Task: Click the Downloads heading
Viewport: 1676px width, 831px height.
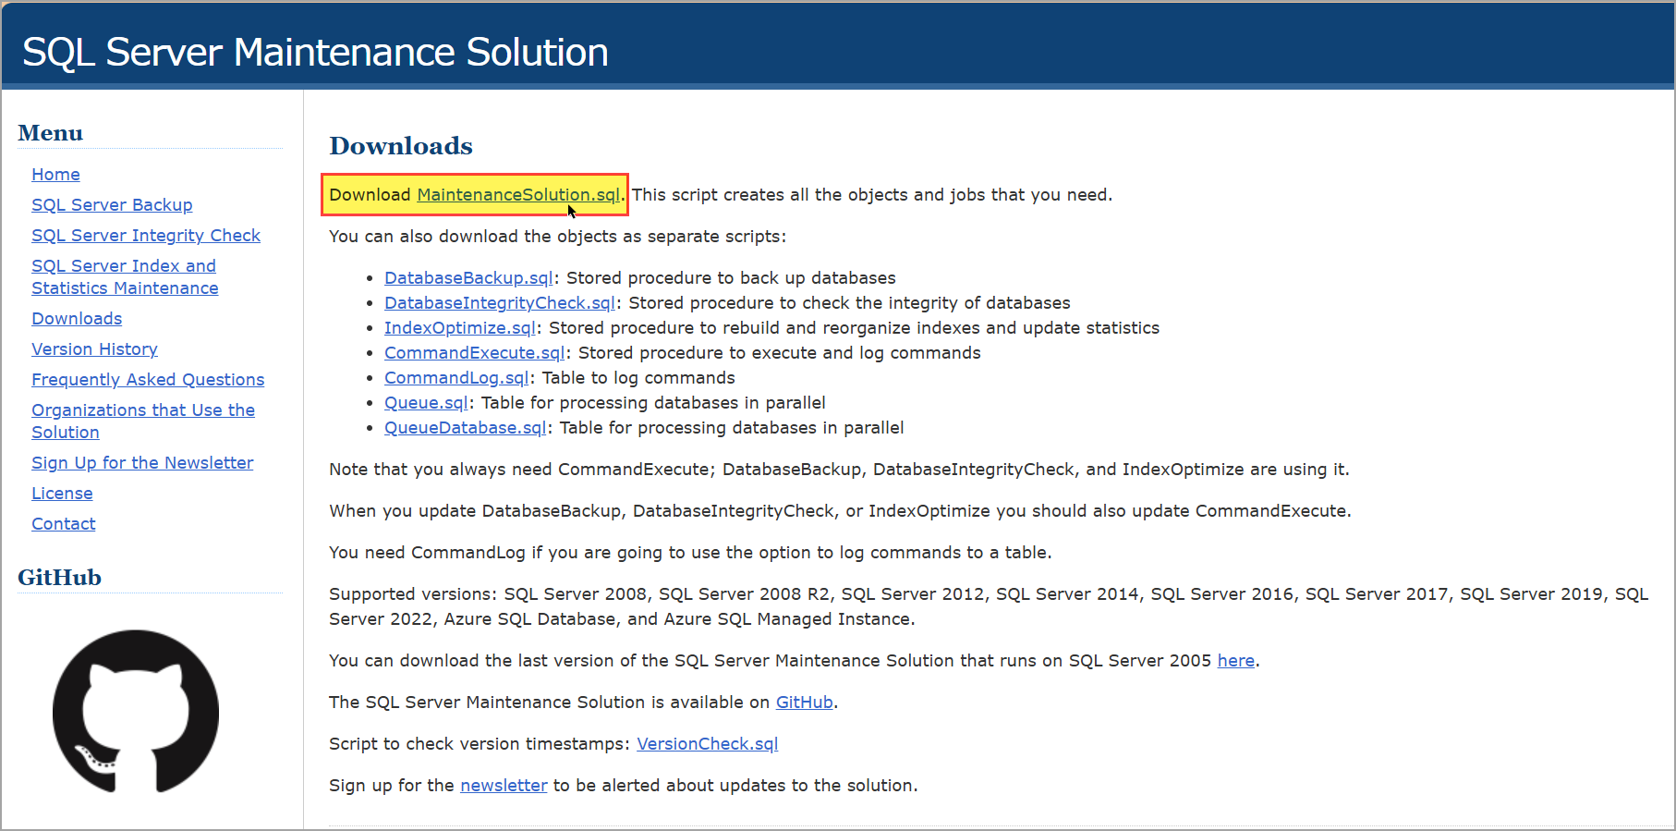Action: 401,146
